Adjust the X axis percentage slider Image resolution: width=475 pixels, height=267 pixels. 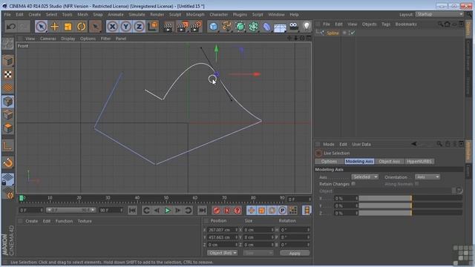tap(410, 199)
